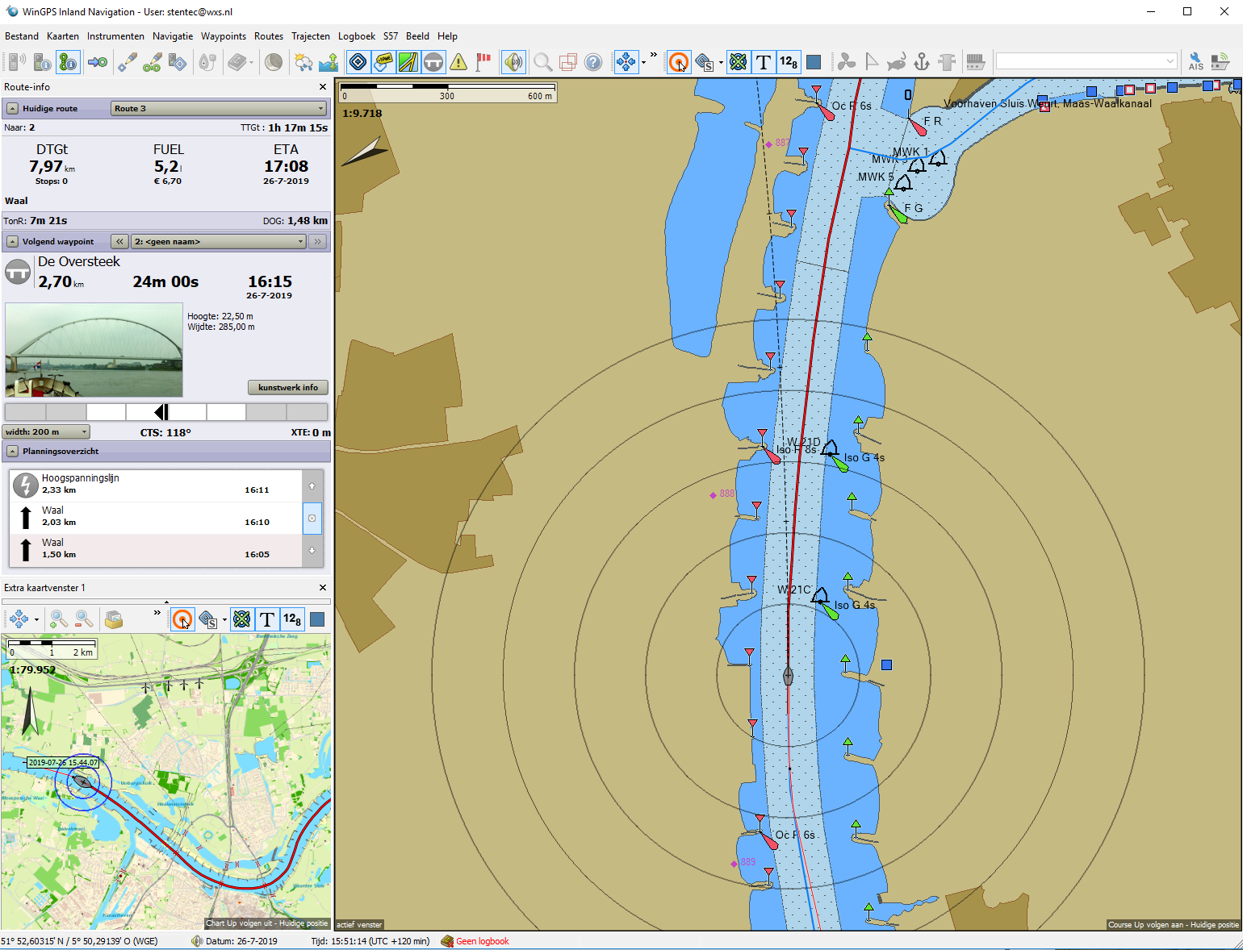Click the overlapping windows icon in main toolbar

tap(568, 62)
